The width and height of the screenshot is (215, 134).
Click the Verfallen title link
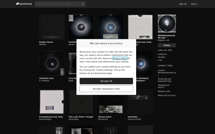[x=133, y=117]
